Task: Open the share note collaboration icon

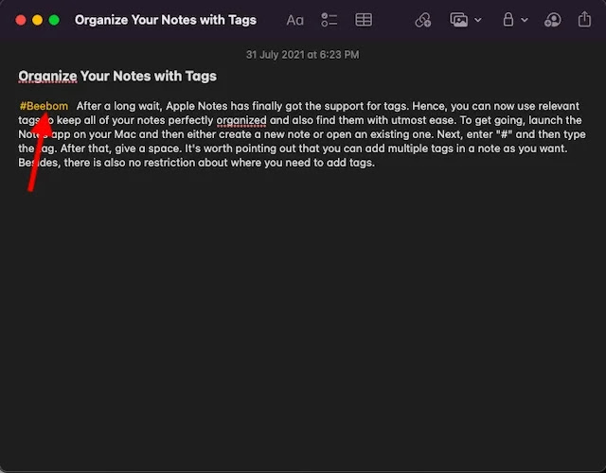Action: pos(553,20)
